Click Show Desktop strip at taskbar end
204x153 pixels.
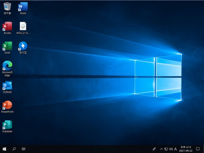pyautogui.click(x=203, y=149)
